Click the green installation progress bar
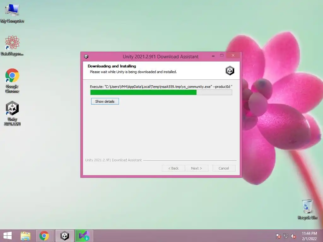Viewport: 323px width, 242px height. pyautogui.click(x=161, y=92)
